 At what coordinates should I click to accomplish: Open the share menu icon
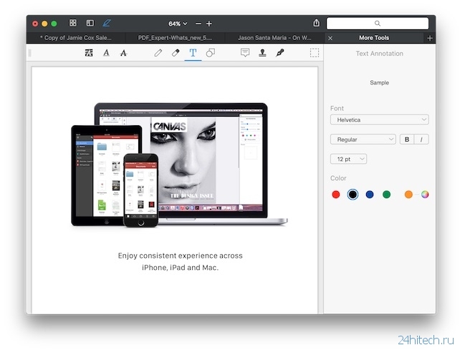coord(316,23)
